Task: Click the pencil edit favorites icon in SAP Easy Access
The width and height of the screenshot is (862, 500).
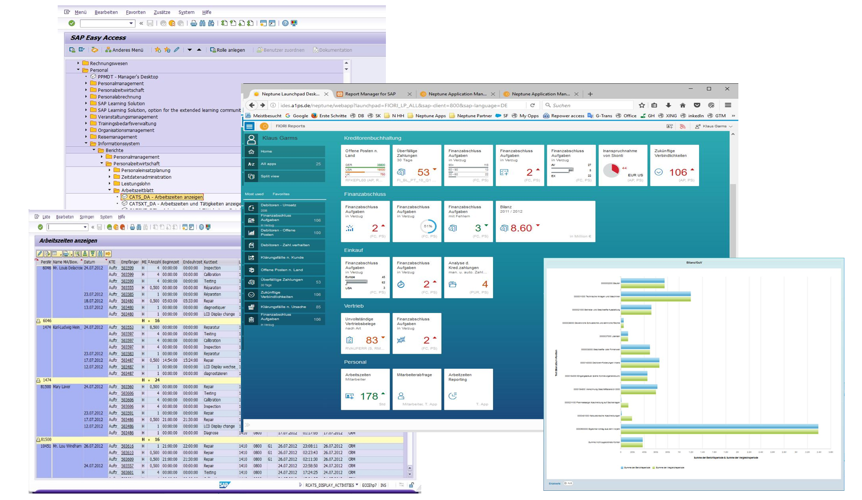Action: pyautogui.click(x=177, y=50)
